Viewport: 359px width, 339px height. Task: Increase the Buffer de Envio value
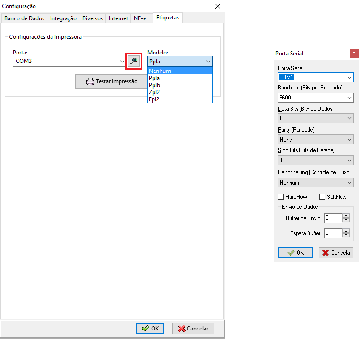pyautogui.click(x=346, y=216)
